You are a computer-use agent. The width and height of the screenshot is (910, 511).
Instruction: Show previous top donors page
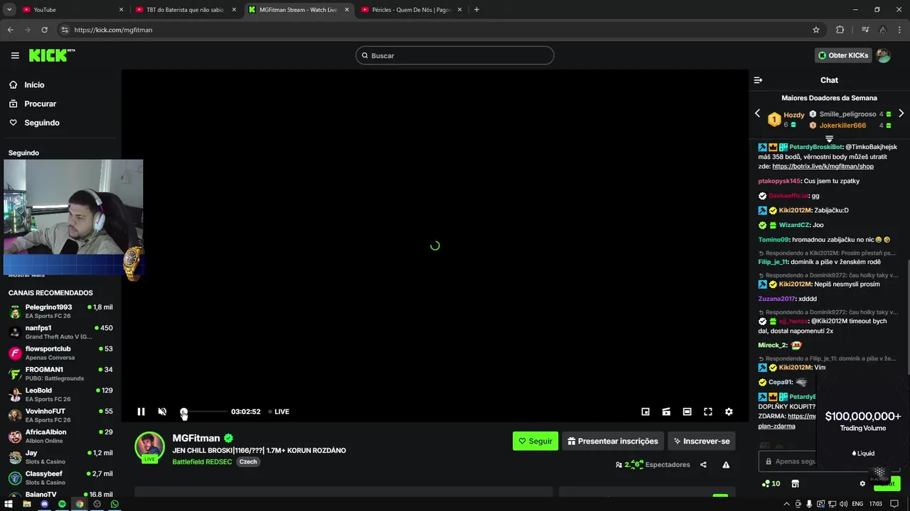[757, 114]
